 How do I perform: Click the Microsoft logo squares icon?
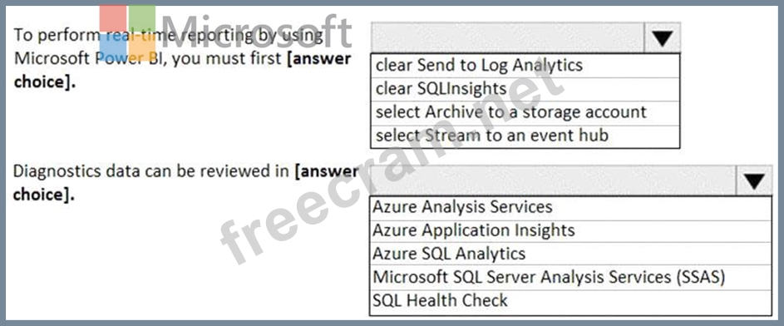coord(127,32)
